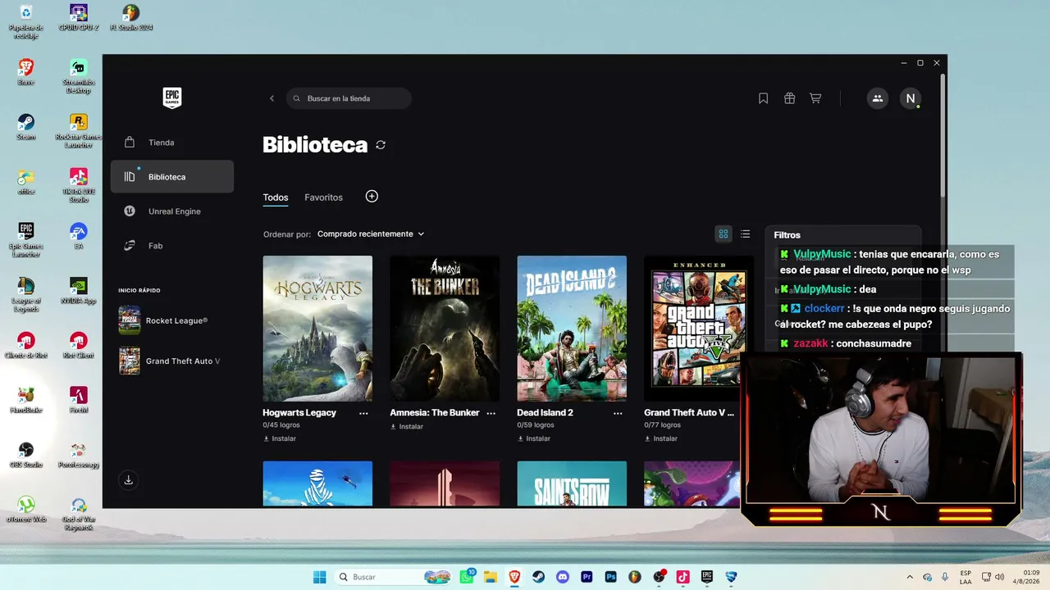Open OBS Studio desktop shortcut
1050x590 pixels.
[26, 456]
